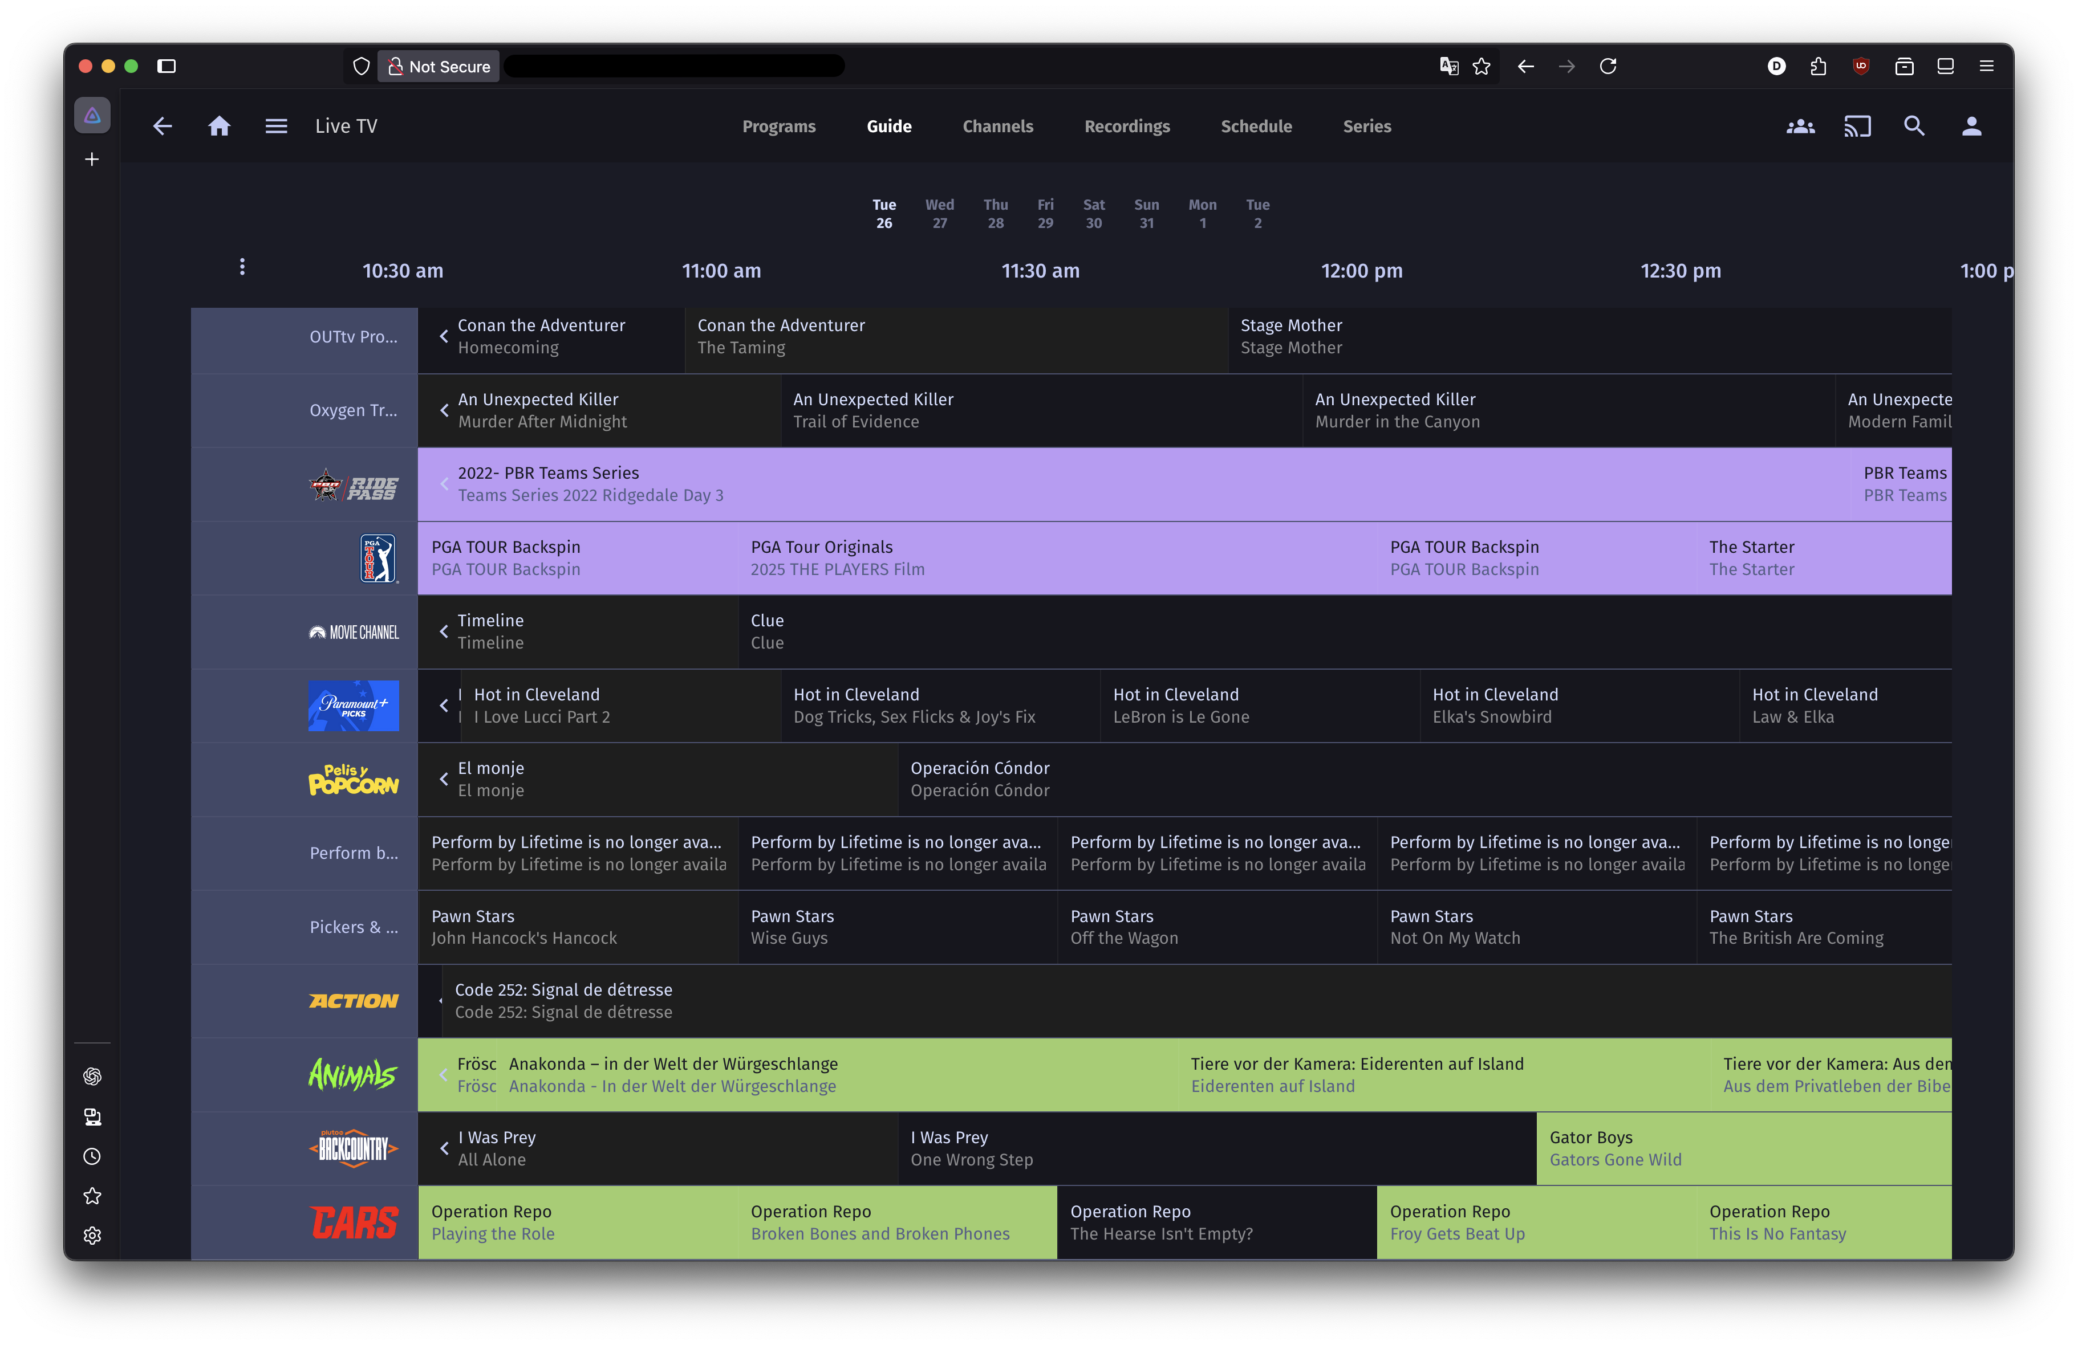Start a Watch Together session
The width and height of the screenshot is (2078, 1345).
tap(1800, 126)
